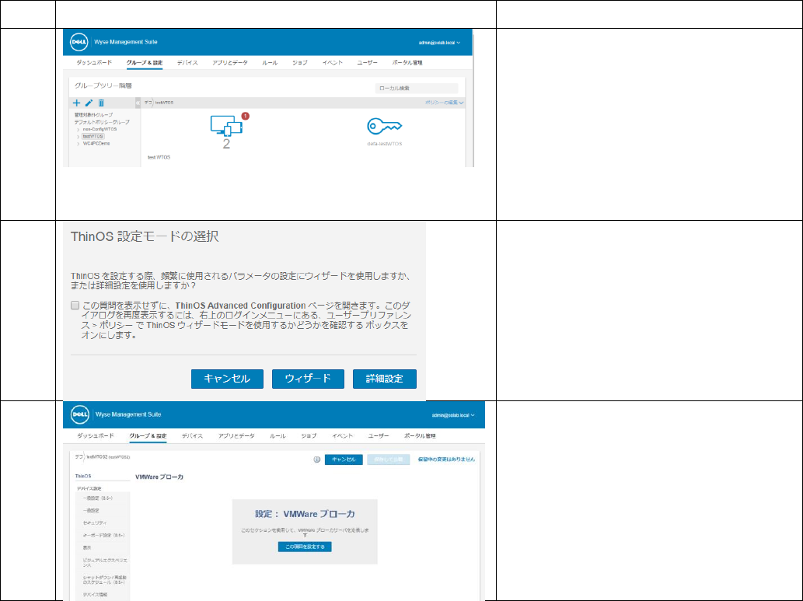Open 表示 in the ThinOS sidebar
803x601 pixels.
coord(87,547)
